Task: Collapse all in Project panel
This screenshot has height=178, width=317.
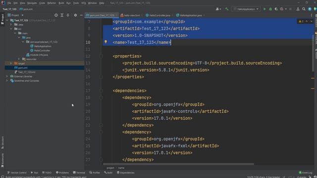Action: click(x=68, y=15)
